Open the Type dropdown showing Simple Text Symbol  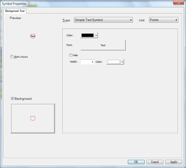tap(103, 20)
